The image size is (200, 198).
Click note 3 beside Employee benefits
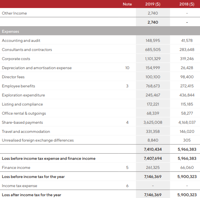pos(127,86)
